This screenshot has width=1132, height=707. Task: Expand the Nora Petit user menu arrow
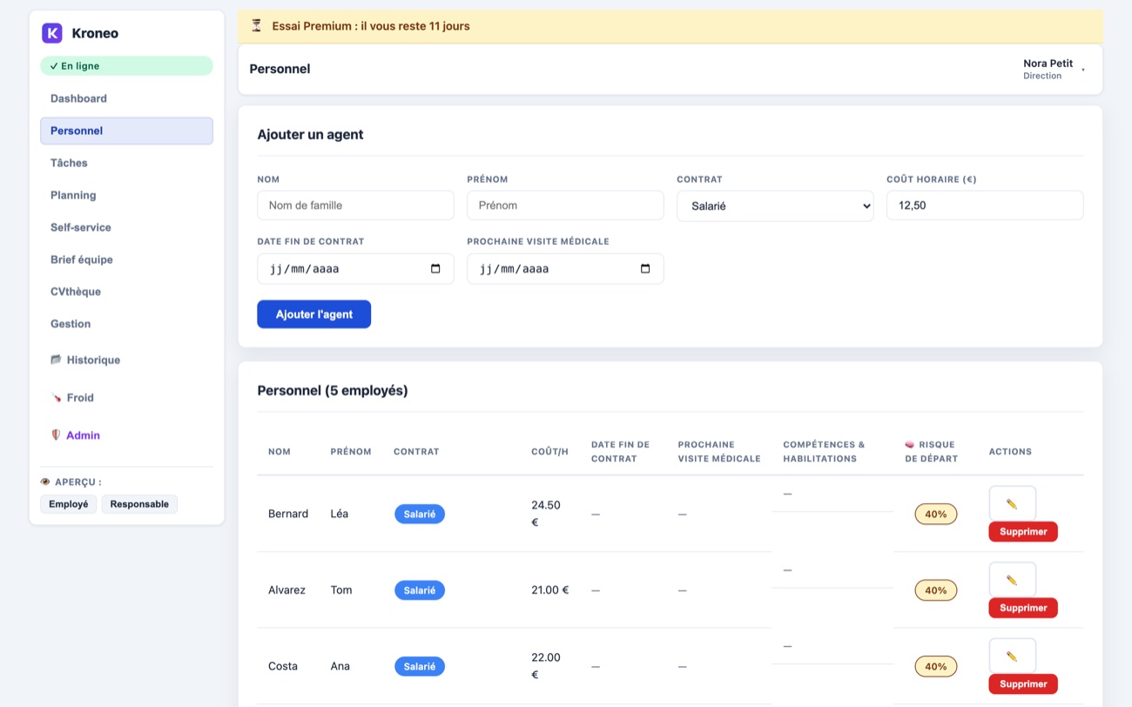tap(1083, 70)
